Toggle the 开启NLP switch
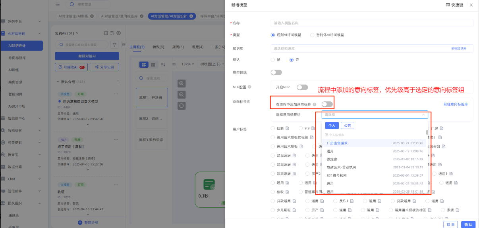Image resolution: width=479 pixels, height=228 pixels. 302,87
